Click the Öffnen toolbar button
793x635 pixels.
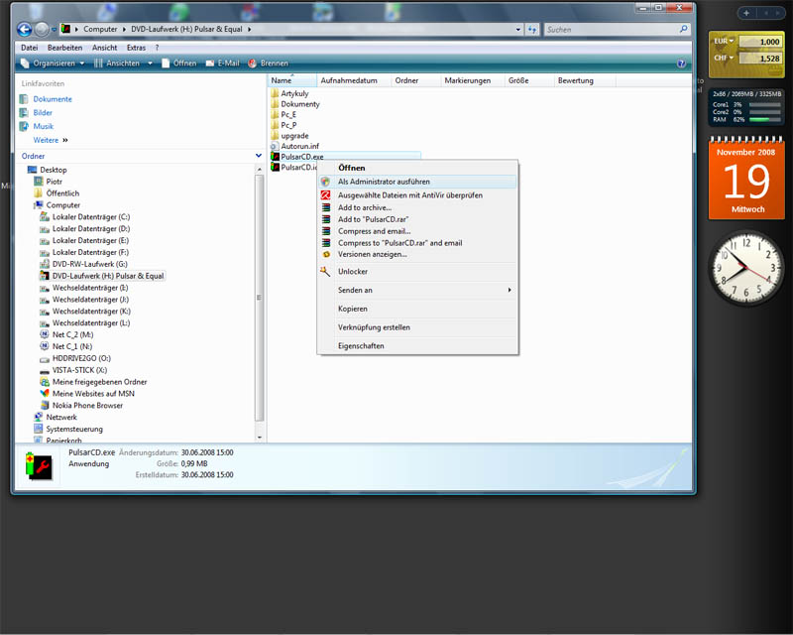pyautogui.click(x=179, y=63)
